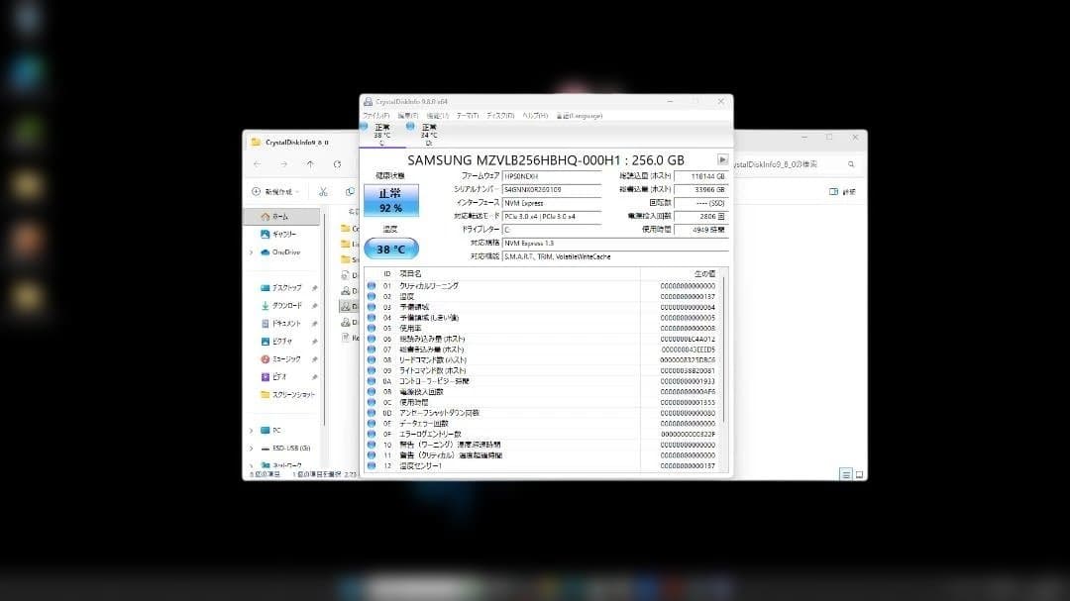This screenshot has height=601, width=1070.
Task: Switch Explorer to large thumbnails view
Action: click(859, 474)
